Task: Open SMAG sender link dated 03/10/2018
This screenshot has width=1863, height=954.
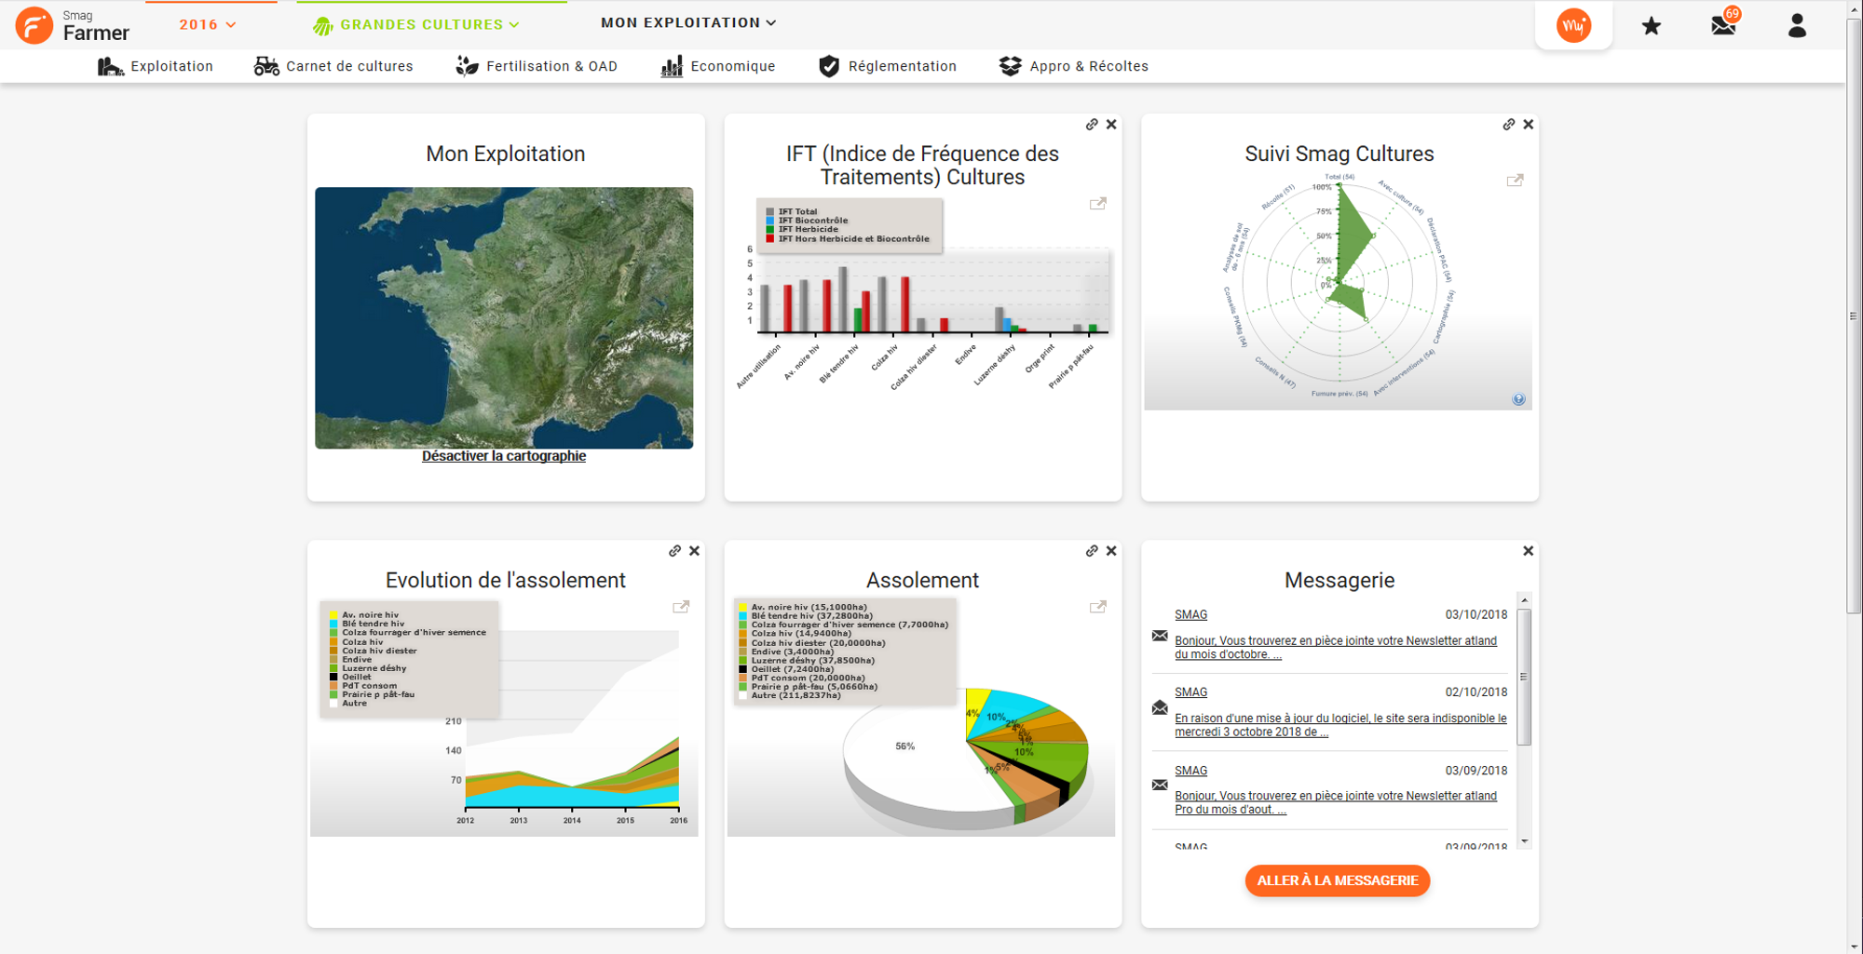Action: tap(1190, 615)
